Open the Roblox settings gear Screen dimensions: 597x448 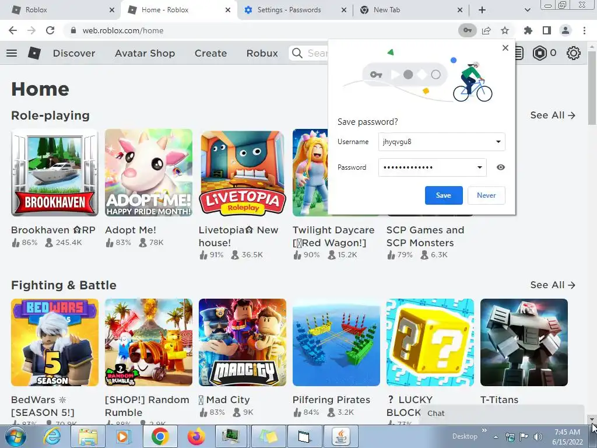pos(574,53)
